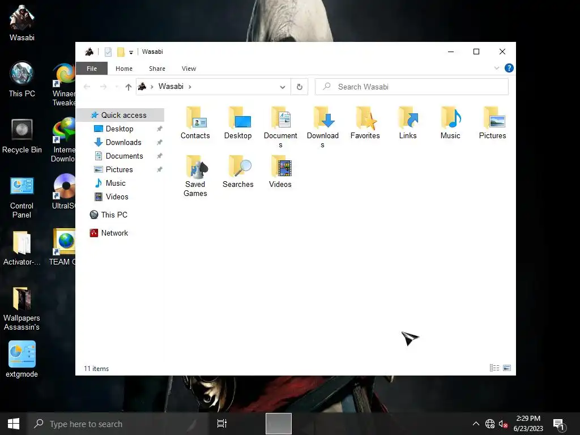The width and height of the screenshot is (580, 435).
Task: Open the Pictures folder in file list
Action: pyautogui.click(x=492, y=123)
